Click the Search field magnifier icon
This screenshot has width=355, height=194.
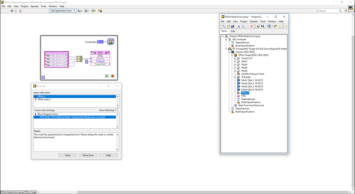tap(340, 11)
